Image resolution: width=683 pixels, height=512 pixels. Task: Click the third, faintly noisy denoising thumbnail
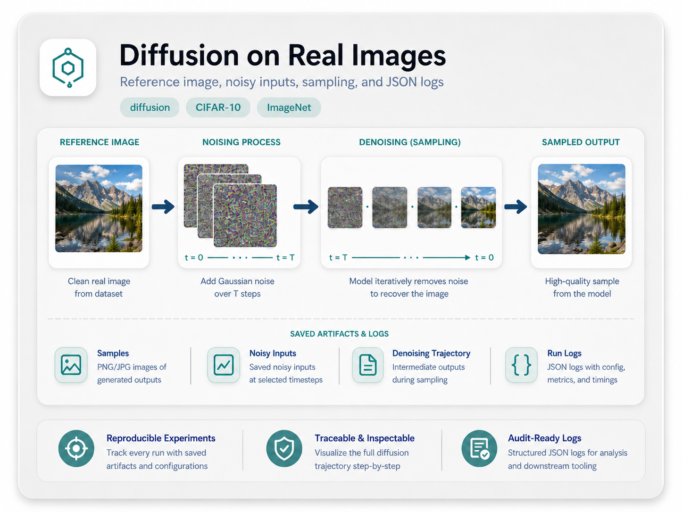(434, 207)
